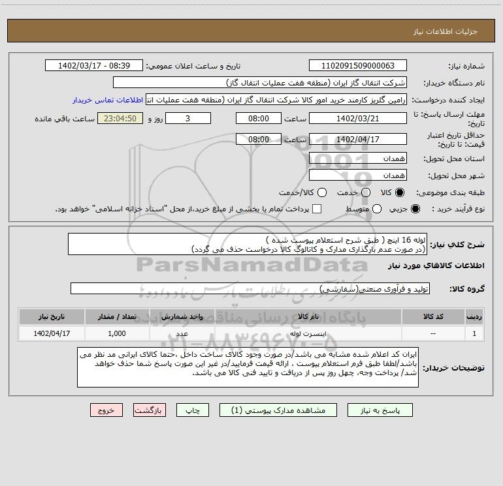The height and width of the screenshot is (486, 503).
Task: Click the گروه کالا field
Action: pyautogui.click(x=250, y=288)
